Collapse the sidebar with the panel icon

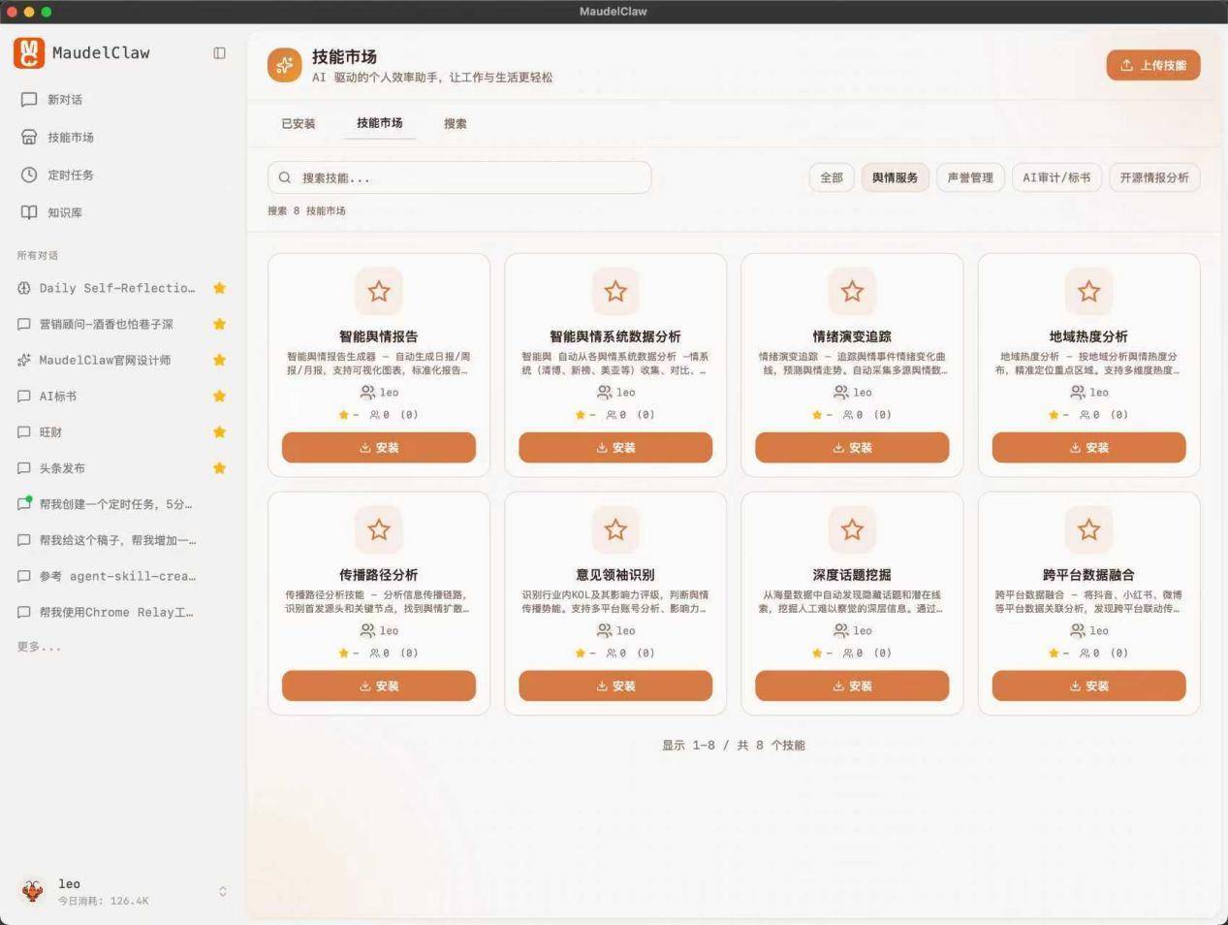(x=219, y=53)
